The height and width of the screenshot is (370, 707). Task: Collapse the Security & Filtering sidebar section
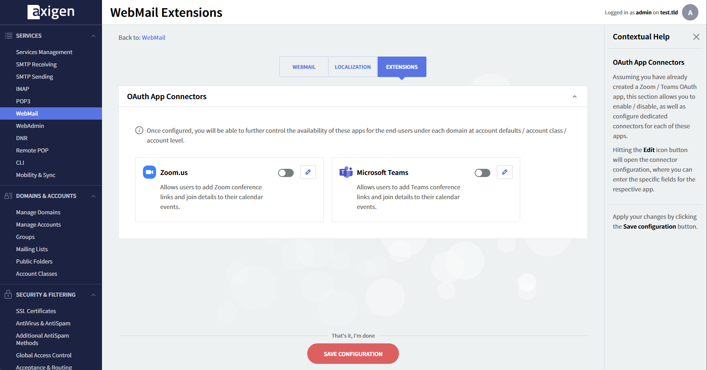pos(93,295)
